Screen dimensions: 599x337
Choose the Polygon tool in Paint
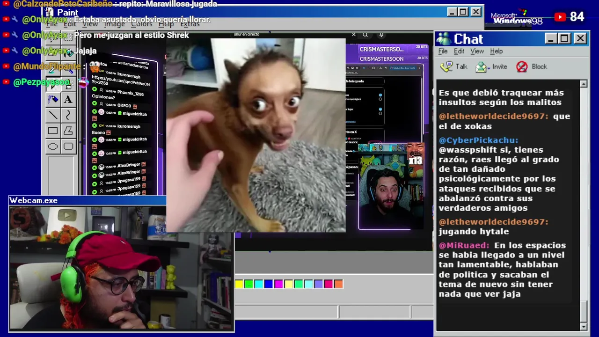(x=68, y=131)
